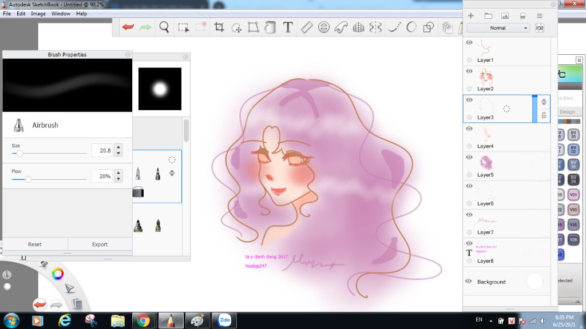The image size is (586, 329).
Task: Activate the Ruler guide tool
Action: [x=307, y=27]
